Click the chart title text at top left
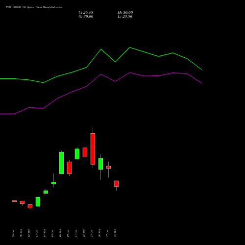This screenshot has width=245, height=245. [34, 7]
